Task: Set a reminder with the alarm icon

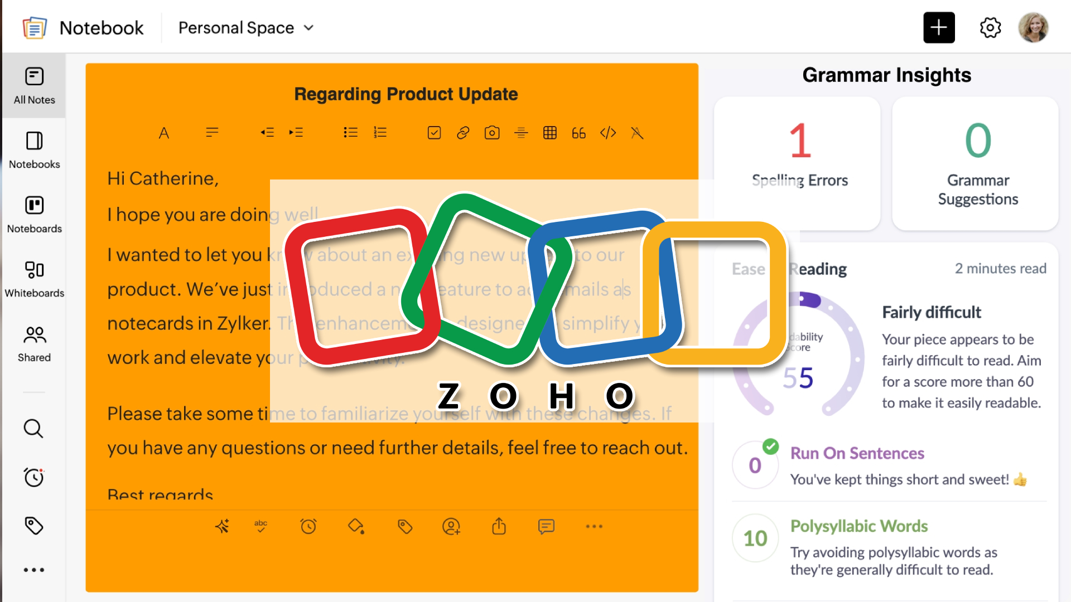Action: (308, 526)
